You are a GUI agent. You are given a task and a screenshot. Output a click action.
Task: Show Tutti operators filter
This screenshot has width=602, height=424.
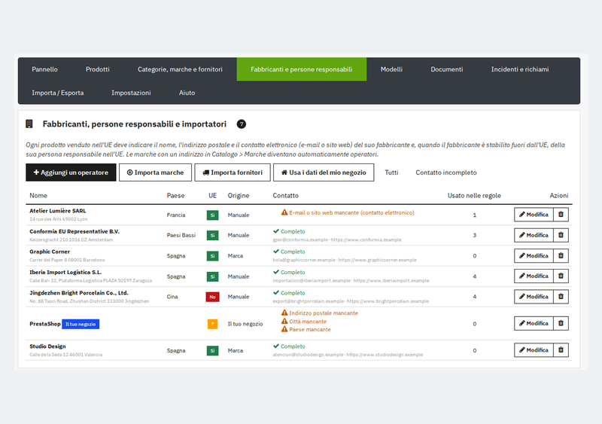[x=391, y=172]
